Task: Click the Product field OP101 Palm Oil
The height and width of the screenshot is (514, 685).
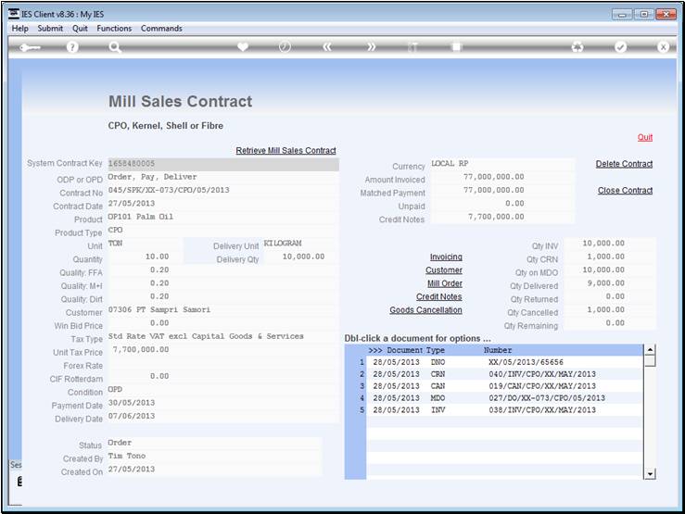Action: (223, 217)
